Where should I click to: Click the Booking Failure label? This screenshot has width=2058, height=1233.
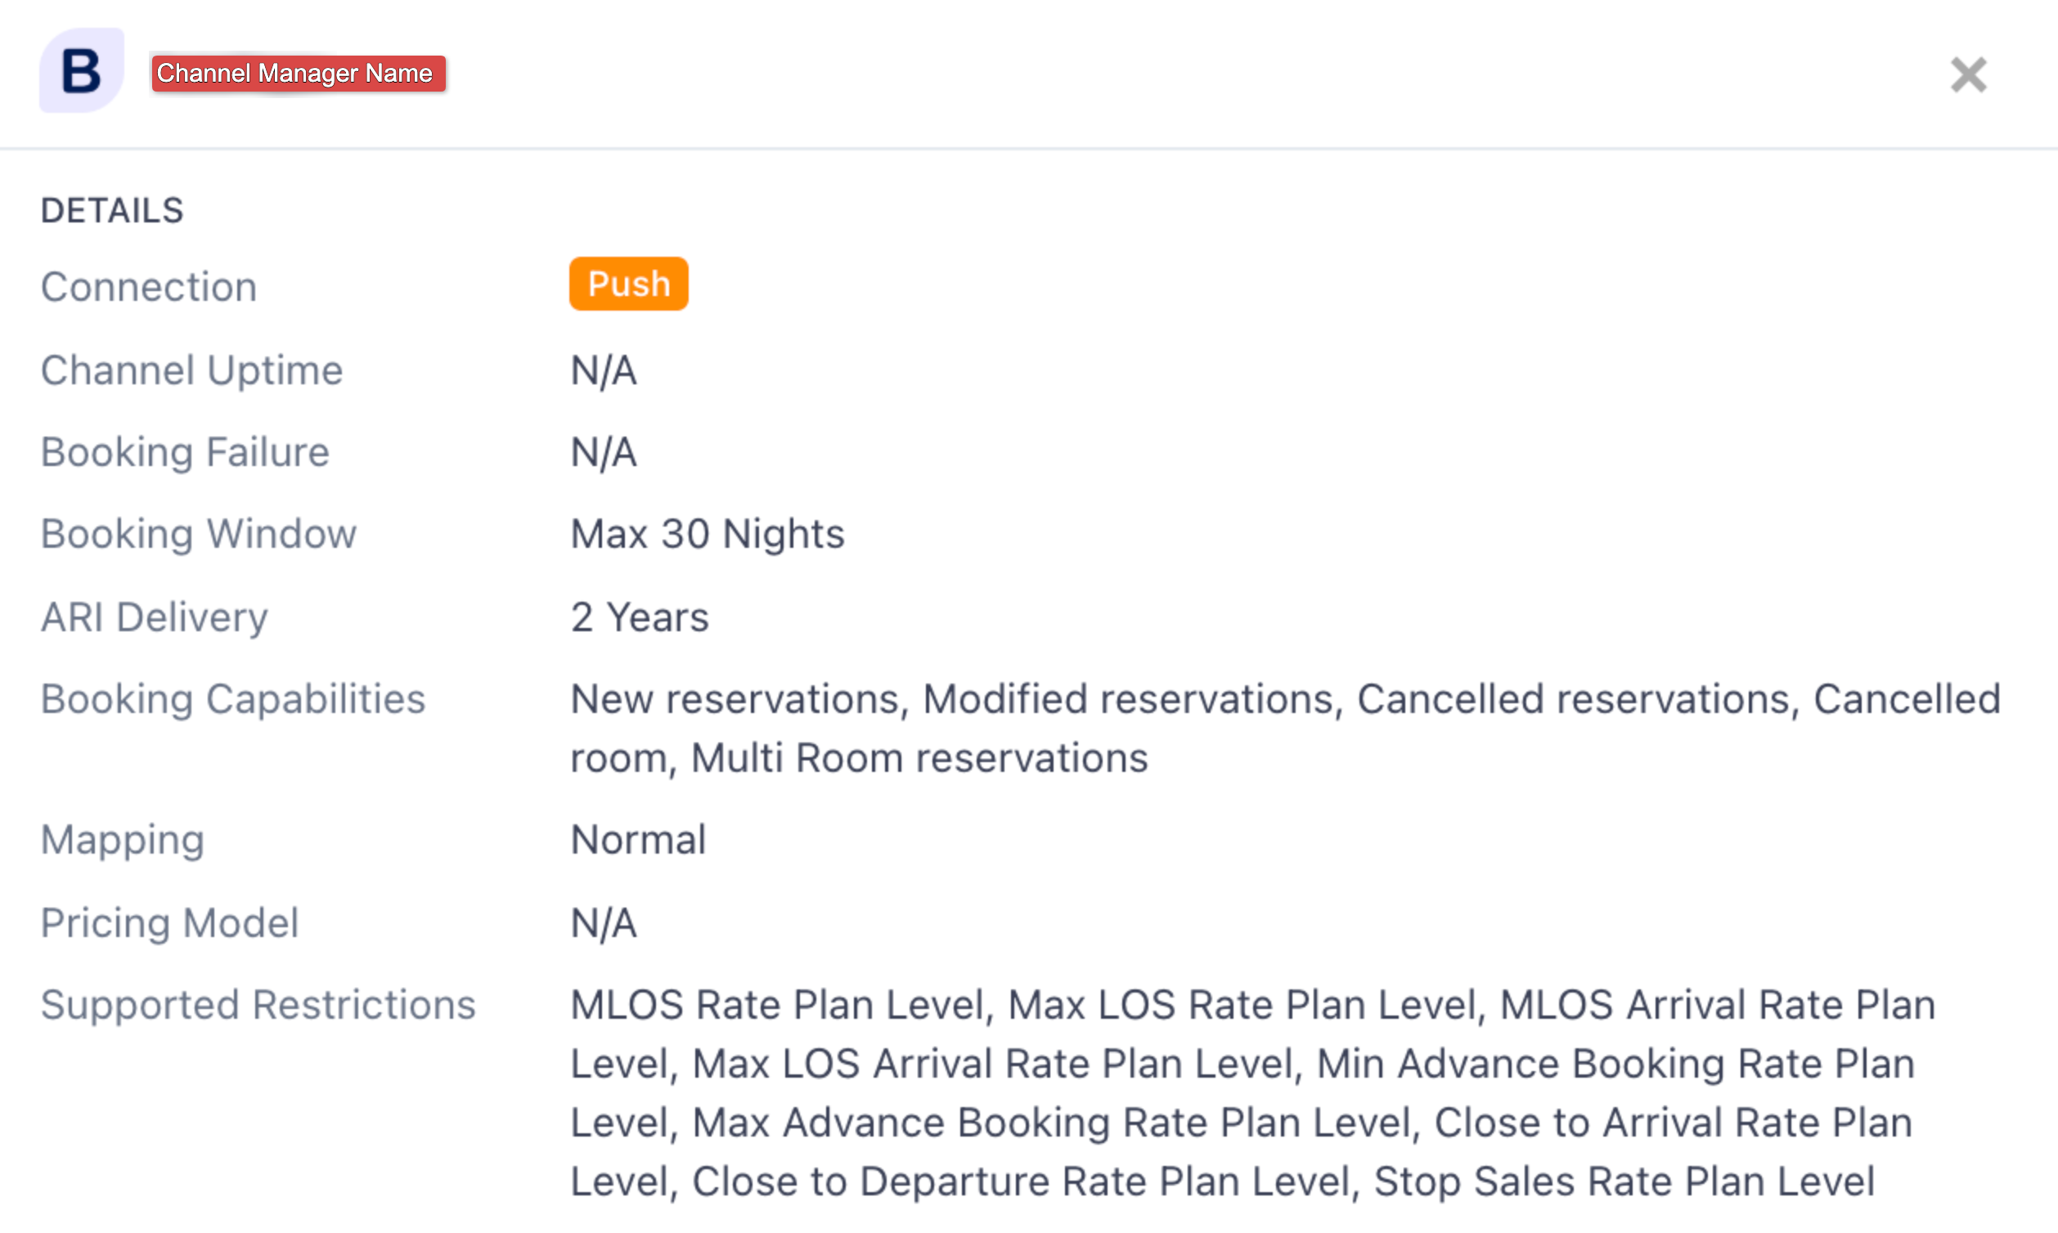(x=185, y=453)
